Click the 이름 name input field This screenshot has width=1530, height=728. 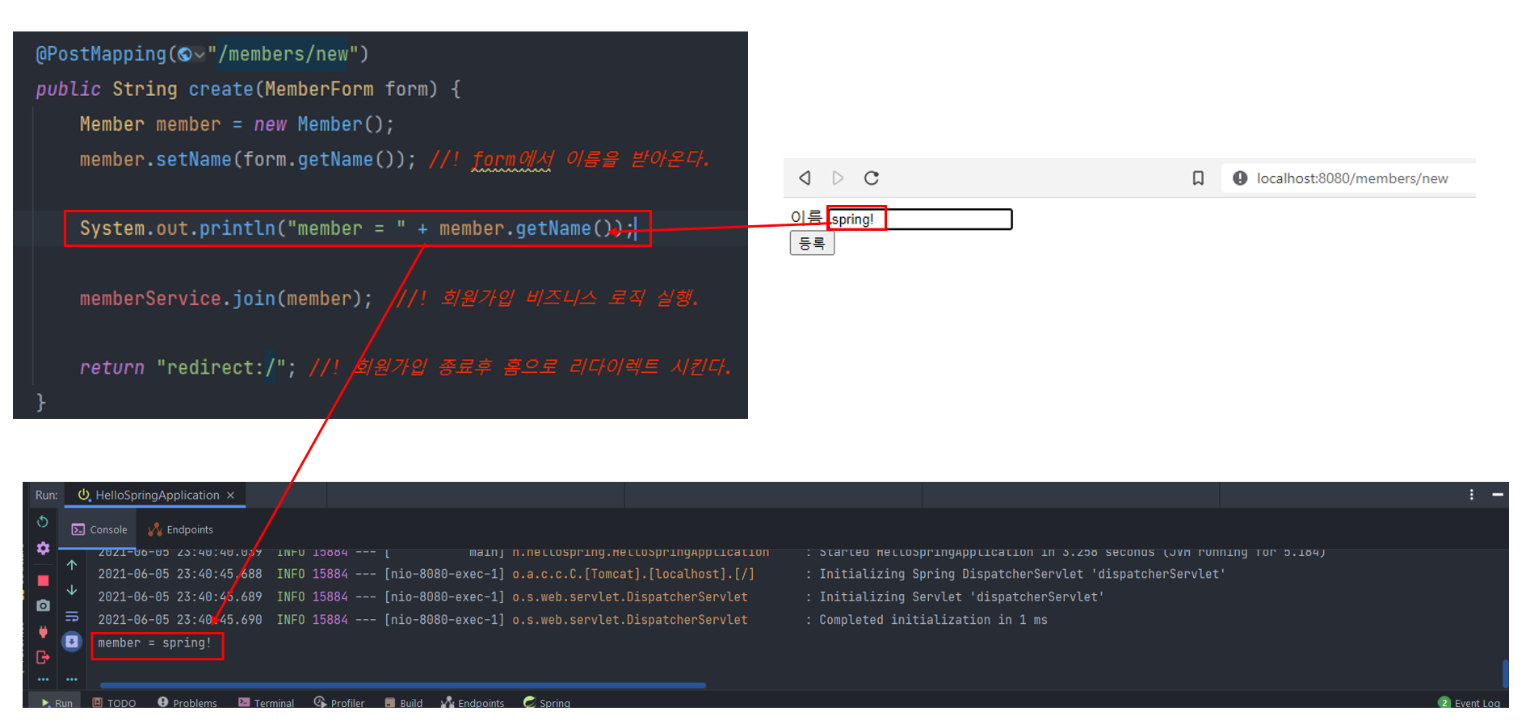920,219
